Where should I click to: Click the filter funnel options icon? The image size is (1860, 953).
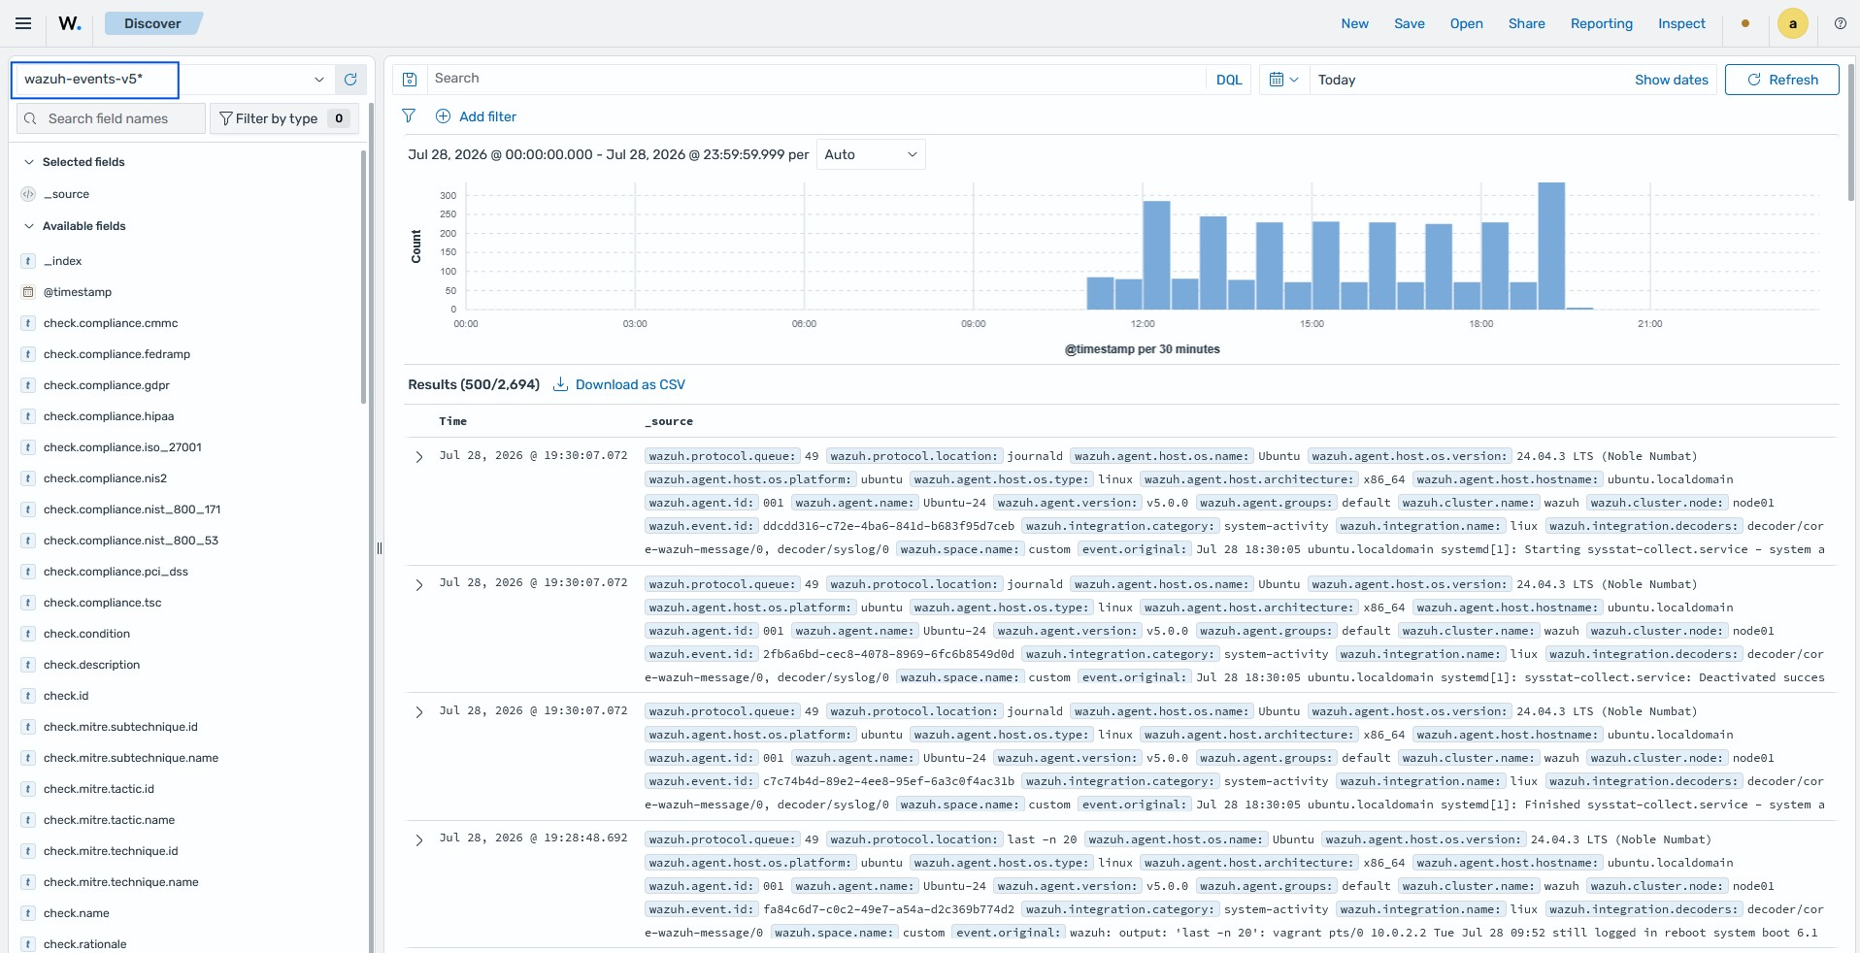click(x=409, y=116)
